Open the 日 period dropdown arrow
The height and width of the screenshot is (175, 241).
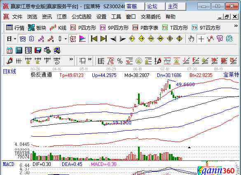[x=15, y=39]
